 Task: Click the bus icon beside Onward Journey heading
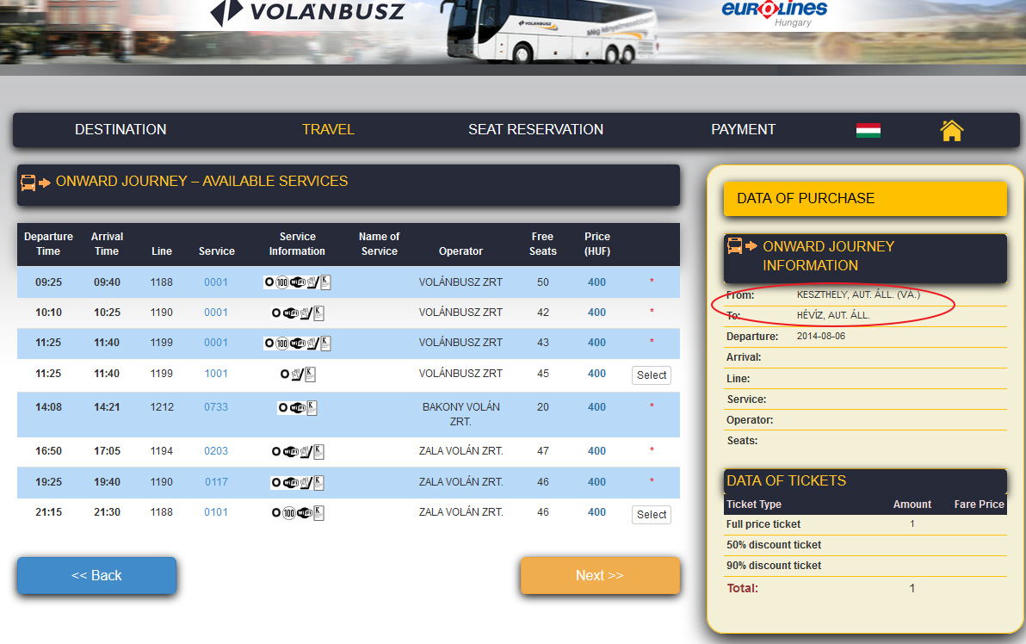[x=29, y=183]
